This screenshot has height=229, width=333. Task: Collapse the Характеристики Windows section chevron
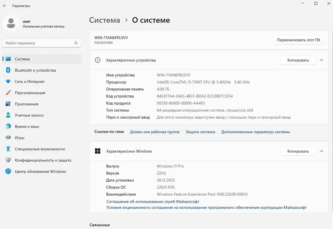pyautogui.click(x=321, y=151)
